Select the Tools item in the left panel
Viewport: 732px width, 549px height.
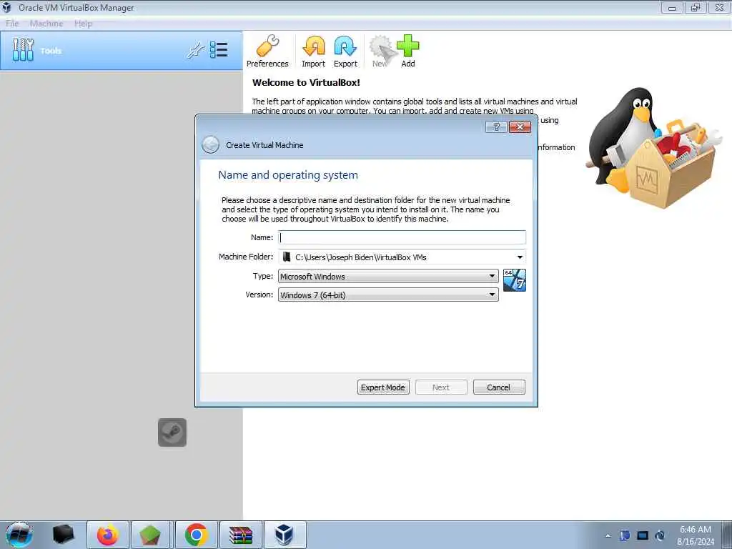point(122,51)
